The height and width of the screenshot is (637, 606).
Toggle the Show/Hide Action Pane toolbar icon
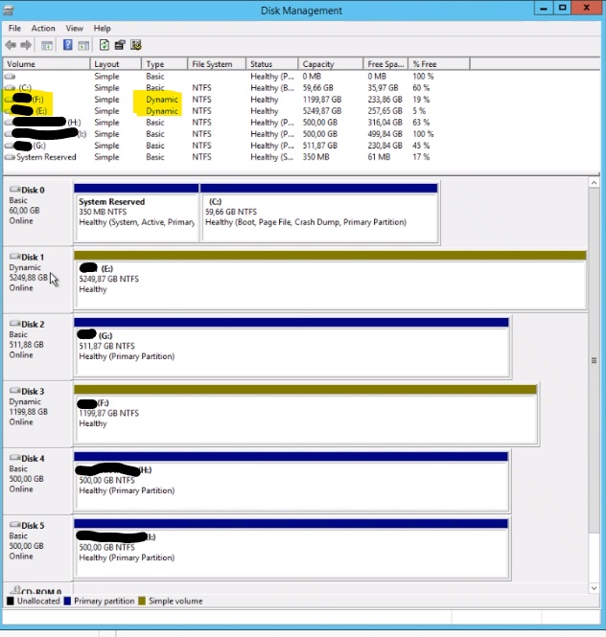pos(83,45)
